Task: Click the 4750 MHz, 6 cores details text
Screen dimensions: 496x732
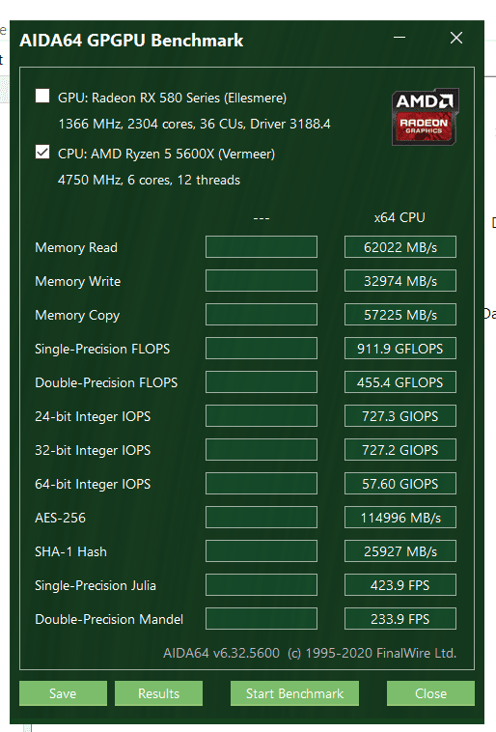Action: coord(149,181)
